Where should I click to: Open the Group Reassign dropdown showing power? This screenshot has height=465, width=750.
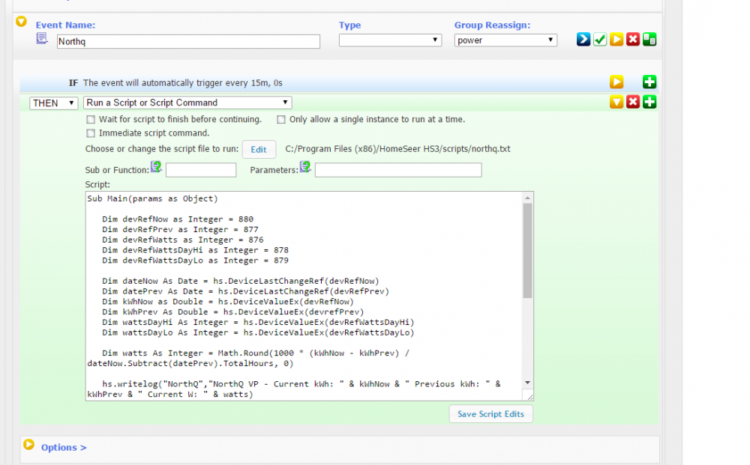coord(505,40)
